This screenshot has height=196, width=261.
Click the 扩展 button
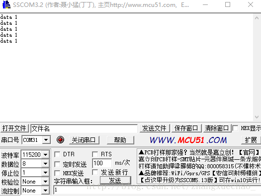(251, 140)
